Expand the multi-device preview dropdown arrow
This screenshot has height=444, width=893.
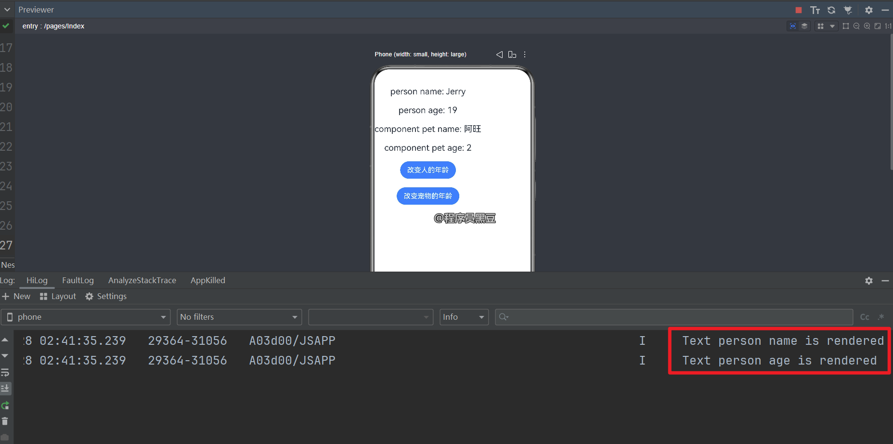832,26
